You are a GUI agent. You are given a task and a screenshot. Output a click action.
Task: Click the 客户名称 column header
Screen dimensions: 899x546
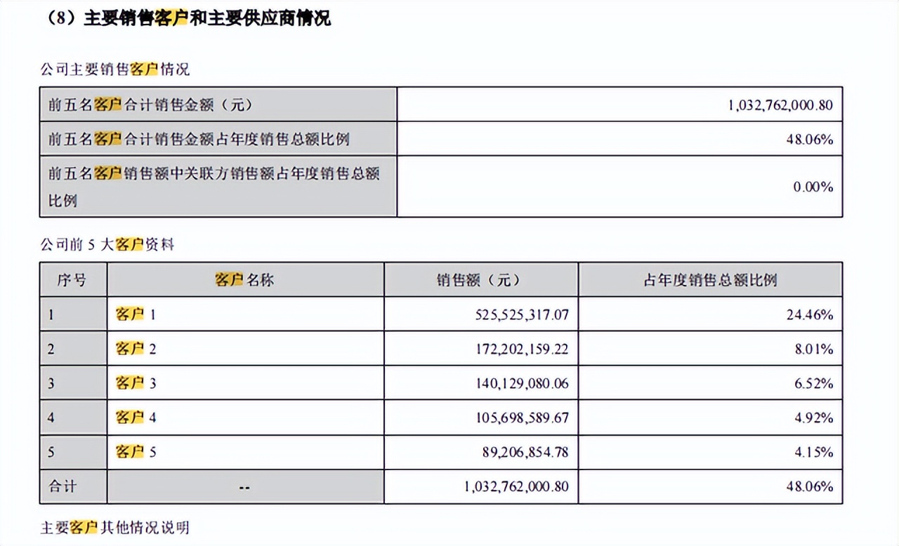(x=244, y=280)
